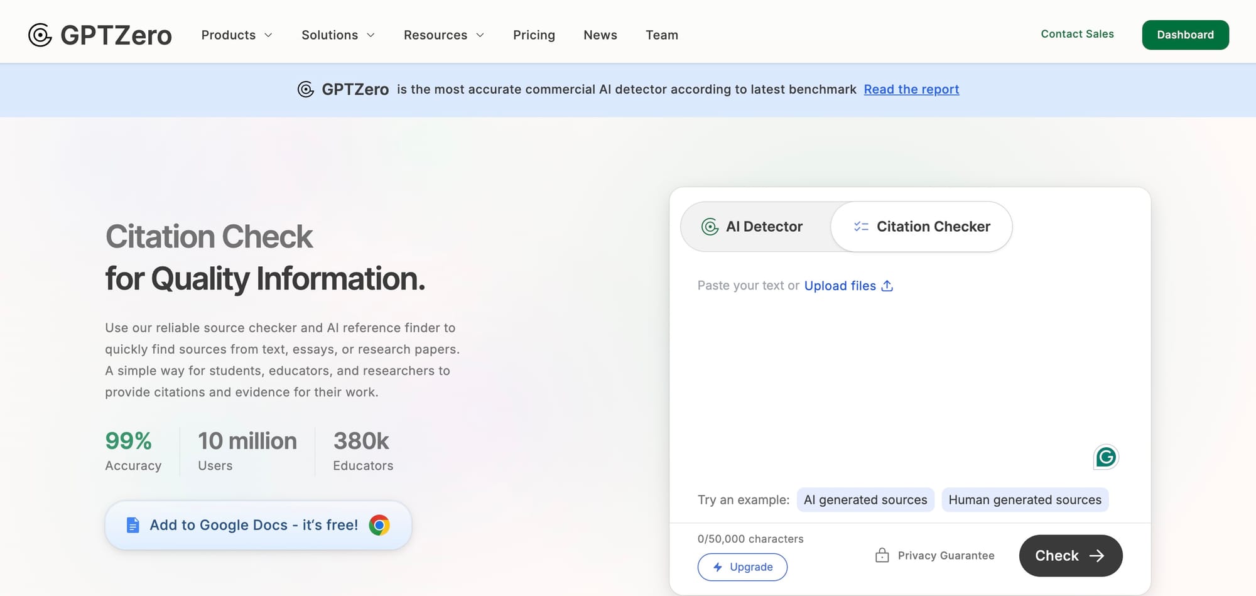Click the GPTZero icon in the blue banner
The height and width of the screenshot is (596, 1256).
[306, 89]
